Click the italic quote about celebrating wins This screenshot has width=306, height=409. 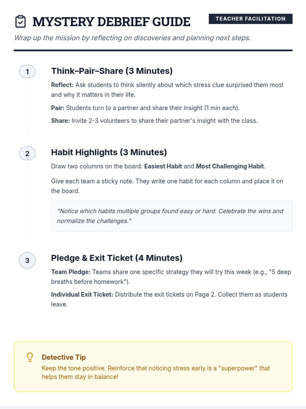click(170, 216)
